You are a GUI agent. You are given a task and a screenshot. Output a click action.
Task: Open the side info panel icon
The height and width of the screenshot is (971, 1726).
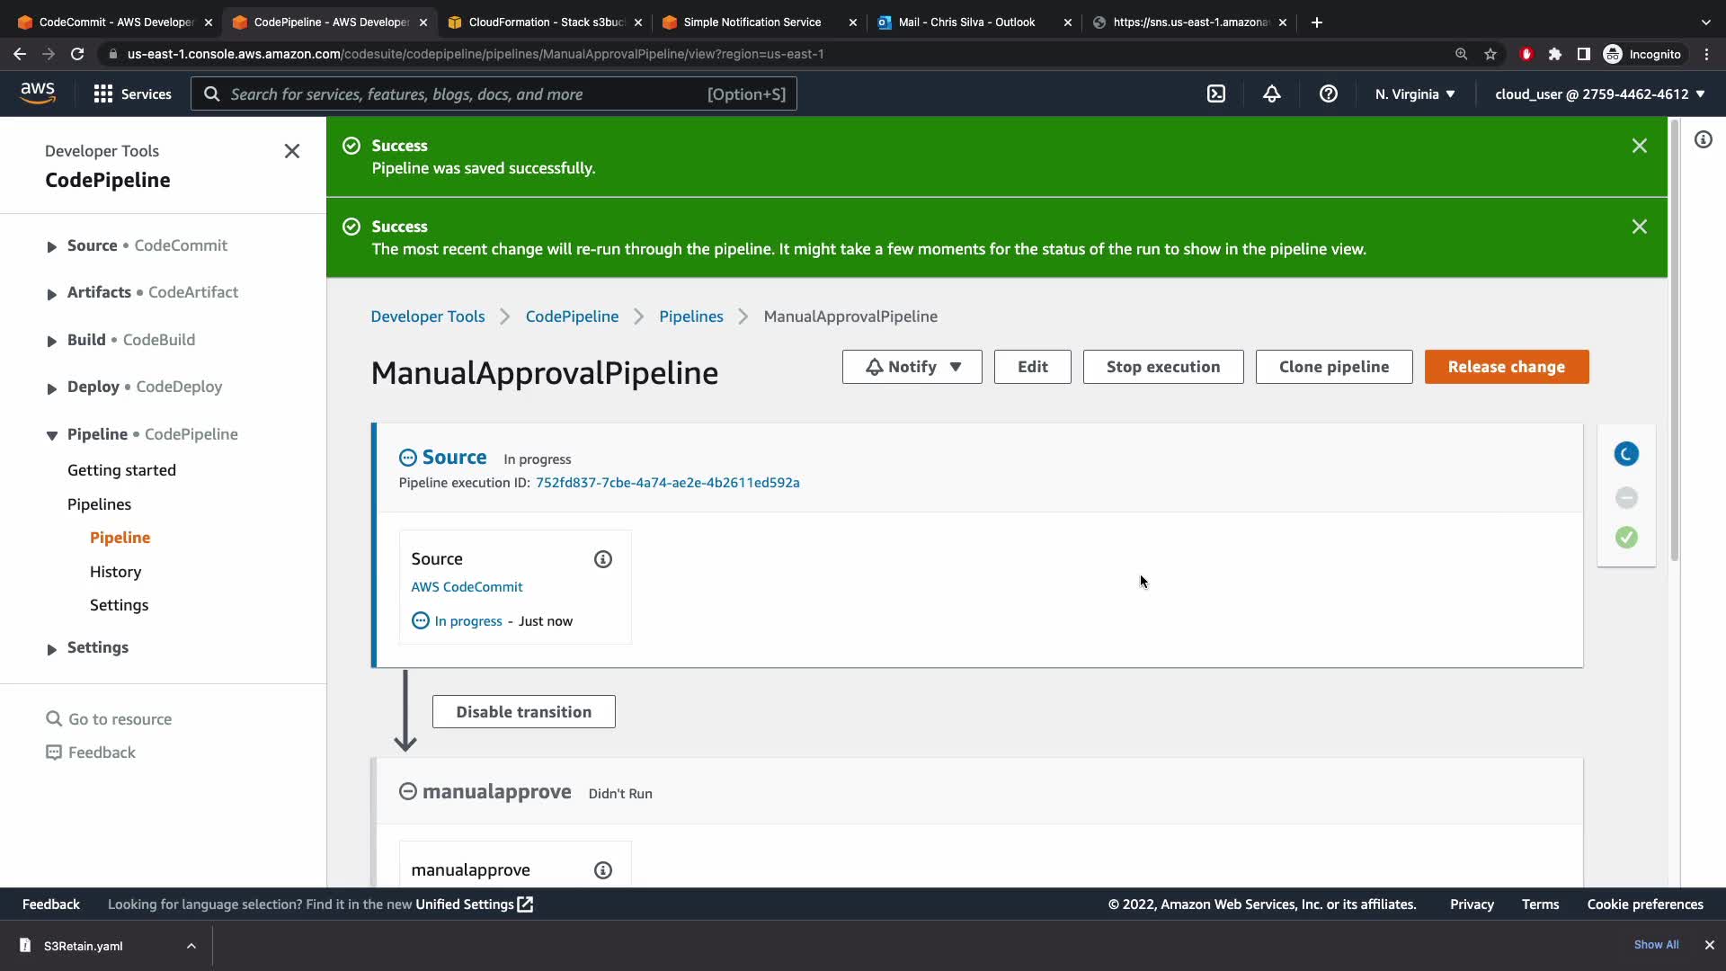click(1703, 139)
